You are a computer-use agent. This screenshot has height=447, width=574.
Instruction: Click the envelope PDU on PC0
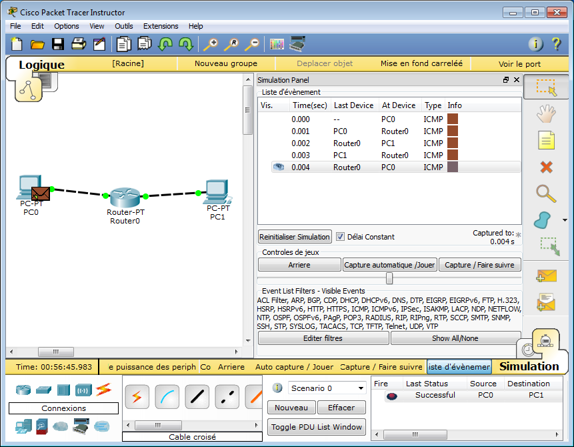click(x=40, y=194)
